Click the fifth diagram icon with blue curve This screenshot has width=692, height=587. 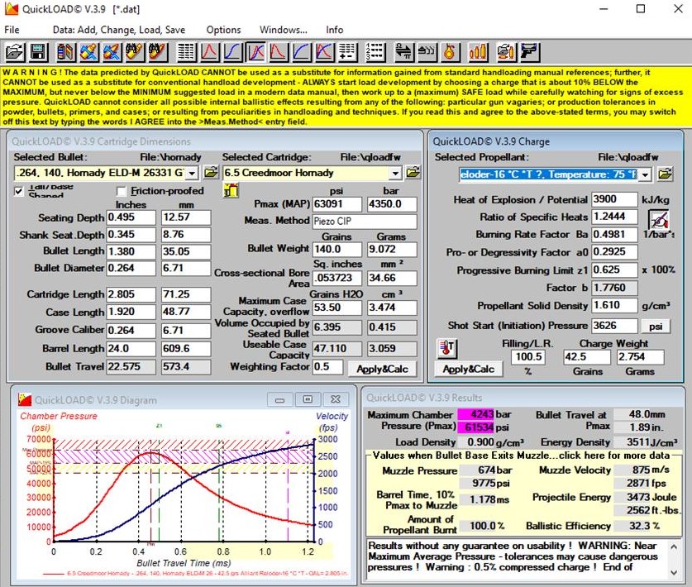pos(302,52)
